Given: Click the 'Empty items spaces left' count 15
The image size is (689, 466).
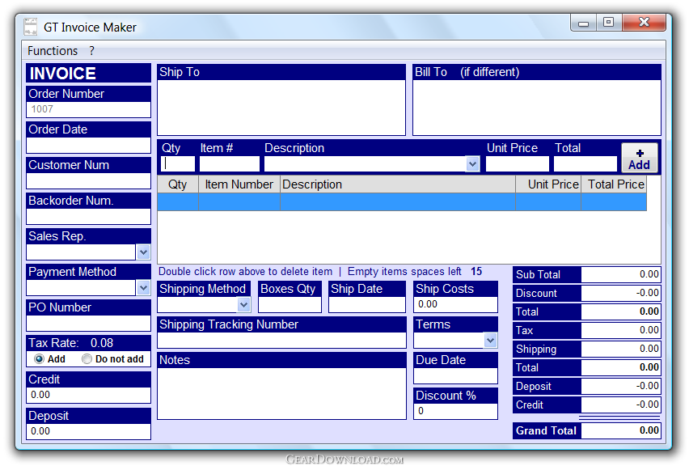Looking at the screenshot, I should (476, 272).
